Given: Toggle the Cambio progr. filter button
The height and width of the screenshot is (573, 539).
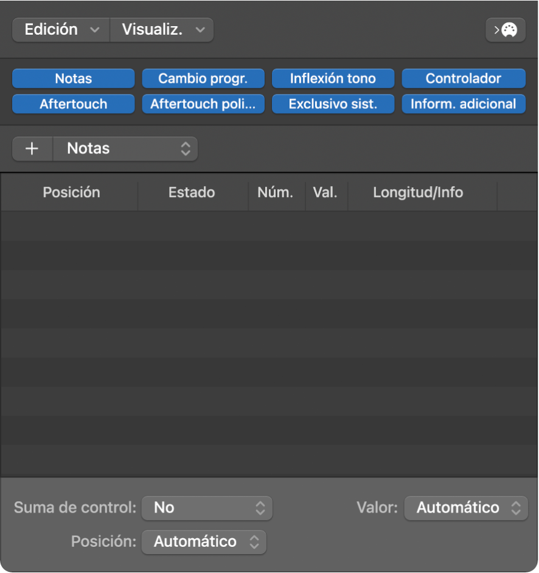Looking at the screenshot, I should [203, 78].
